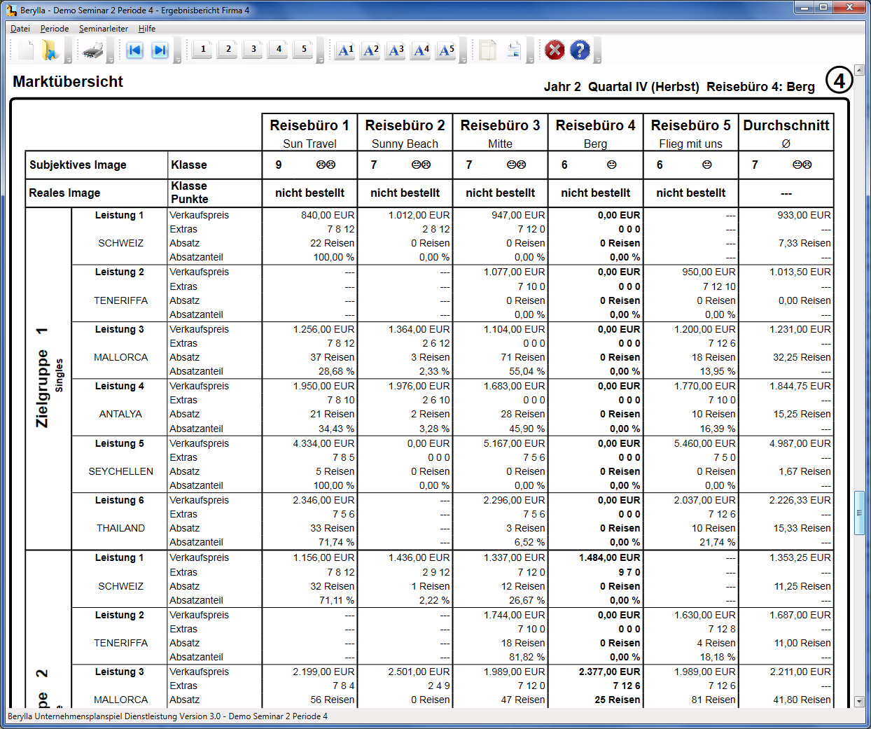
Task: Choose font size A5 icon
Action: pos(447,50)
